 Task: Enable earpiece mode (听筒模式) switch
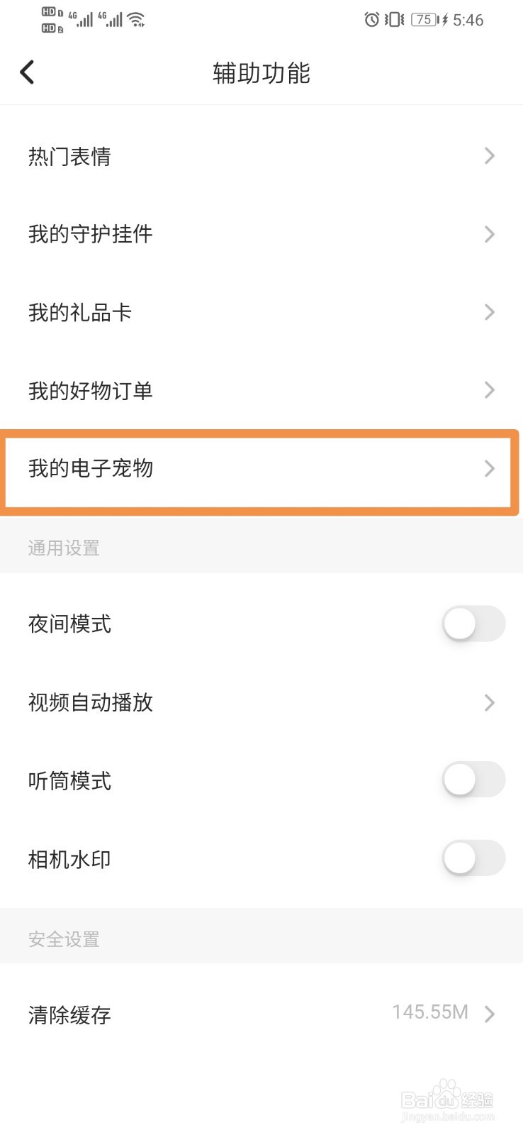[473, 780]
